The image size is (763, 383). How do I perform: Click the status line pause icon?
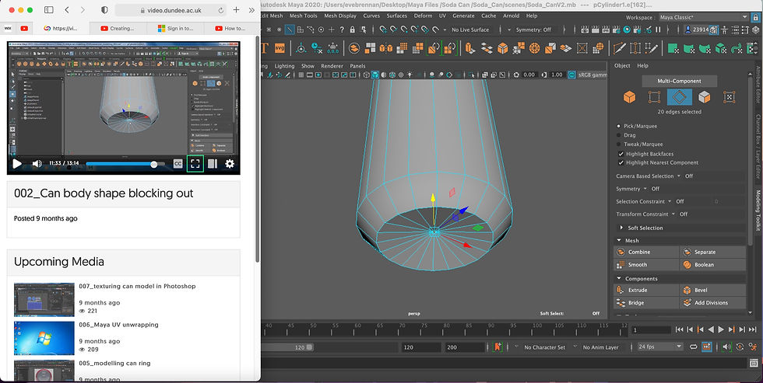[658, 30]
